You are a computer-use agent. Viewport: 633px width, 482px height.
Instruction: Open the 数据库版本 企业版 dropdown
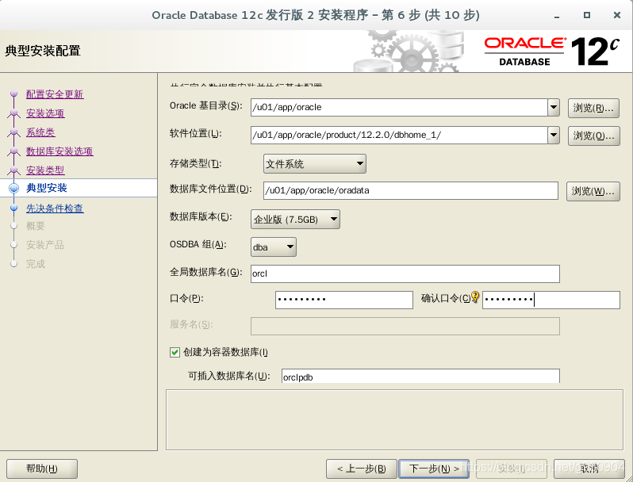[295, 220]
